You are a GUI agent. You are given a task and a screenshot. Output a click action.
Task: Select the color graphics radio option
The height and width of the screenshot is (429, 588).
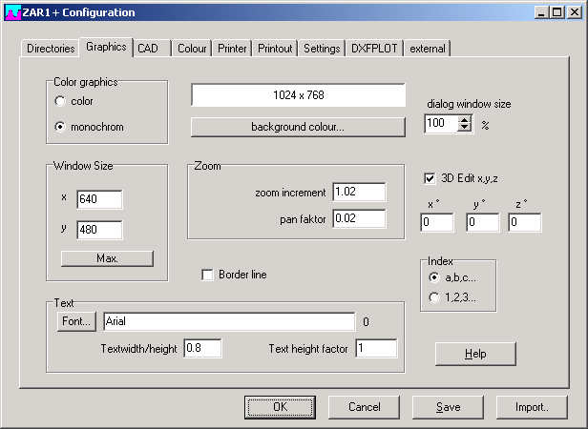click(61, 101)
